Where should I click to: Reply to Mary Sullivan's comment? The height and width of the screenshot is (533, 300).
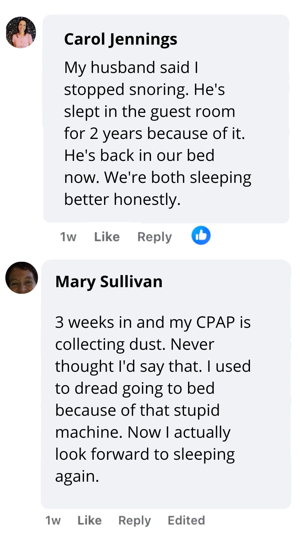[134, 520]
